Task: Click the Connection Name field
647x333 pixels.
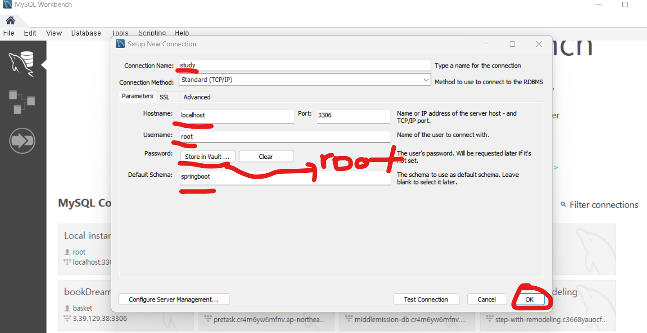Action: click(305, 65)
